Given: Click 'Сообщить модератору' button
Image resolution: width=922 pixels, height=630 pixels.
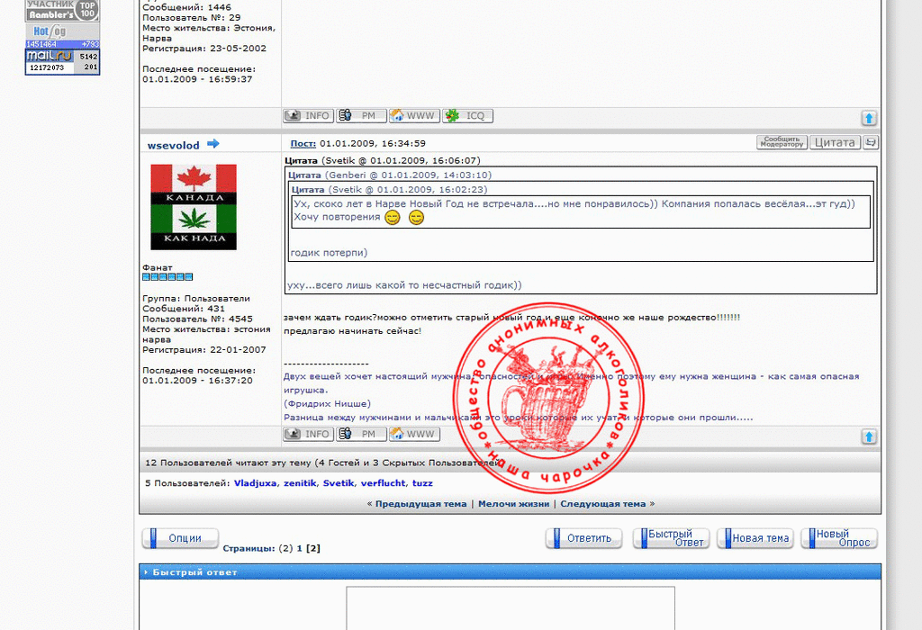Looking at the screenshot, I should click(x=782, y=142).
